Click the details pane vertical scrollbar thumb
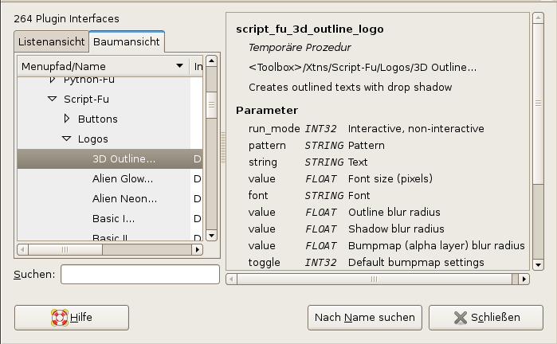 click(538, 104)
